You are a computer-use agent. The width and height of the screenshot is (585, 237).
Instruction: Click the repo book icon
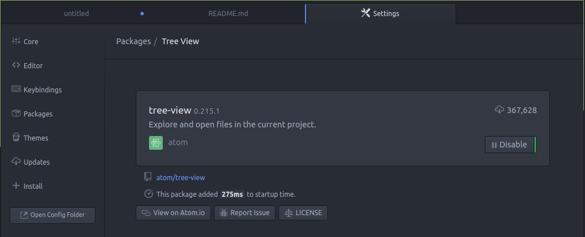tap(148, 176)
